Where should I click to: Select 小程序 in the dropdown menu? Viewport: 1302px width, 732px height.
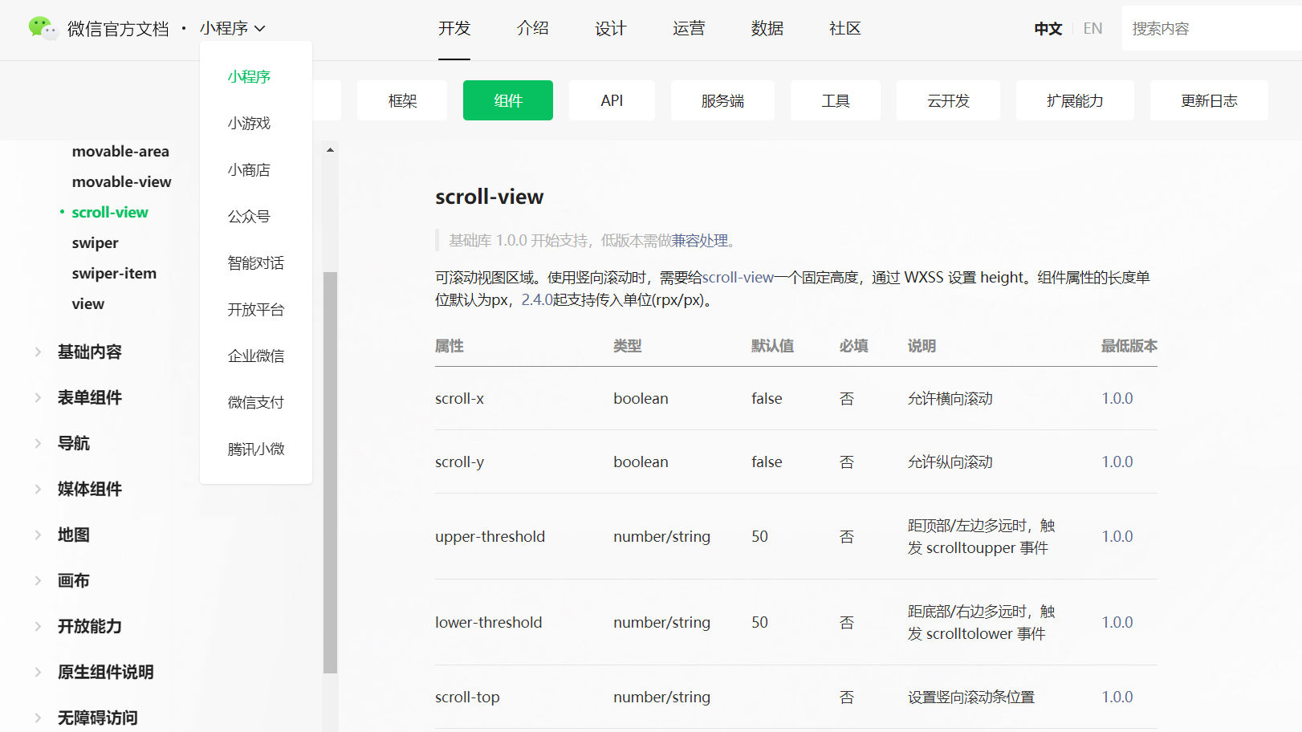click(249, 77)
